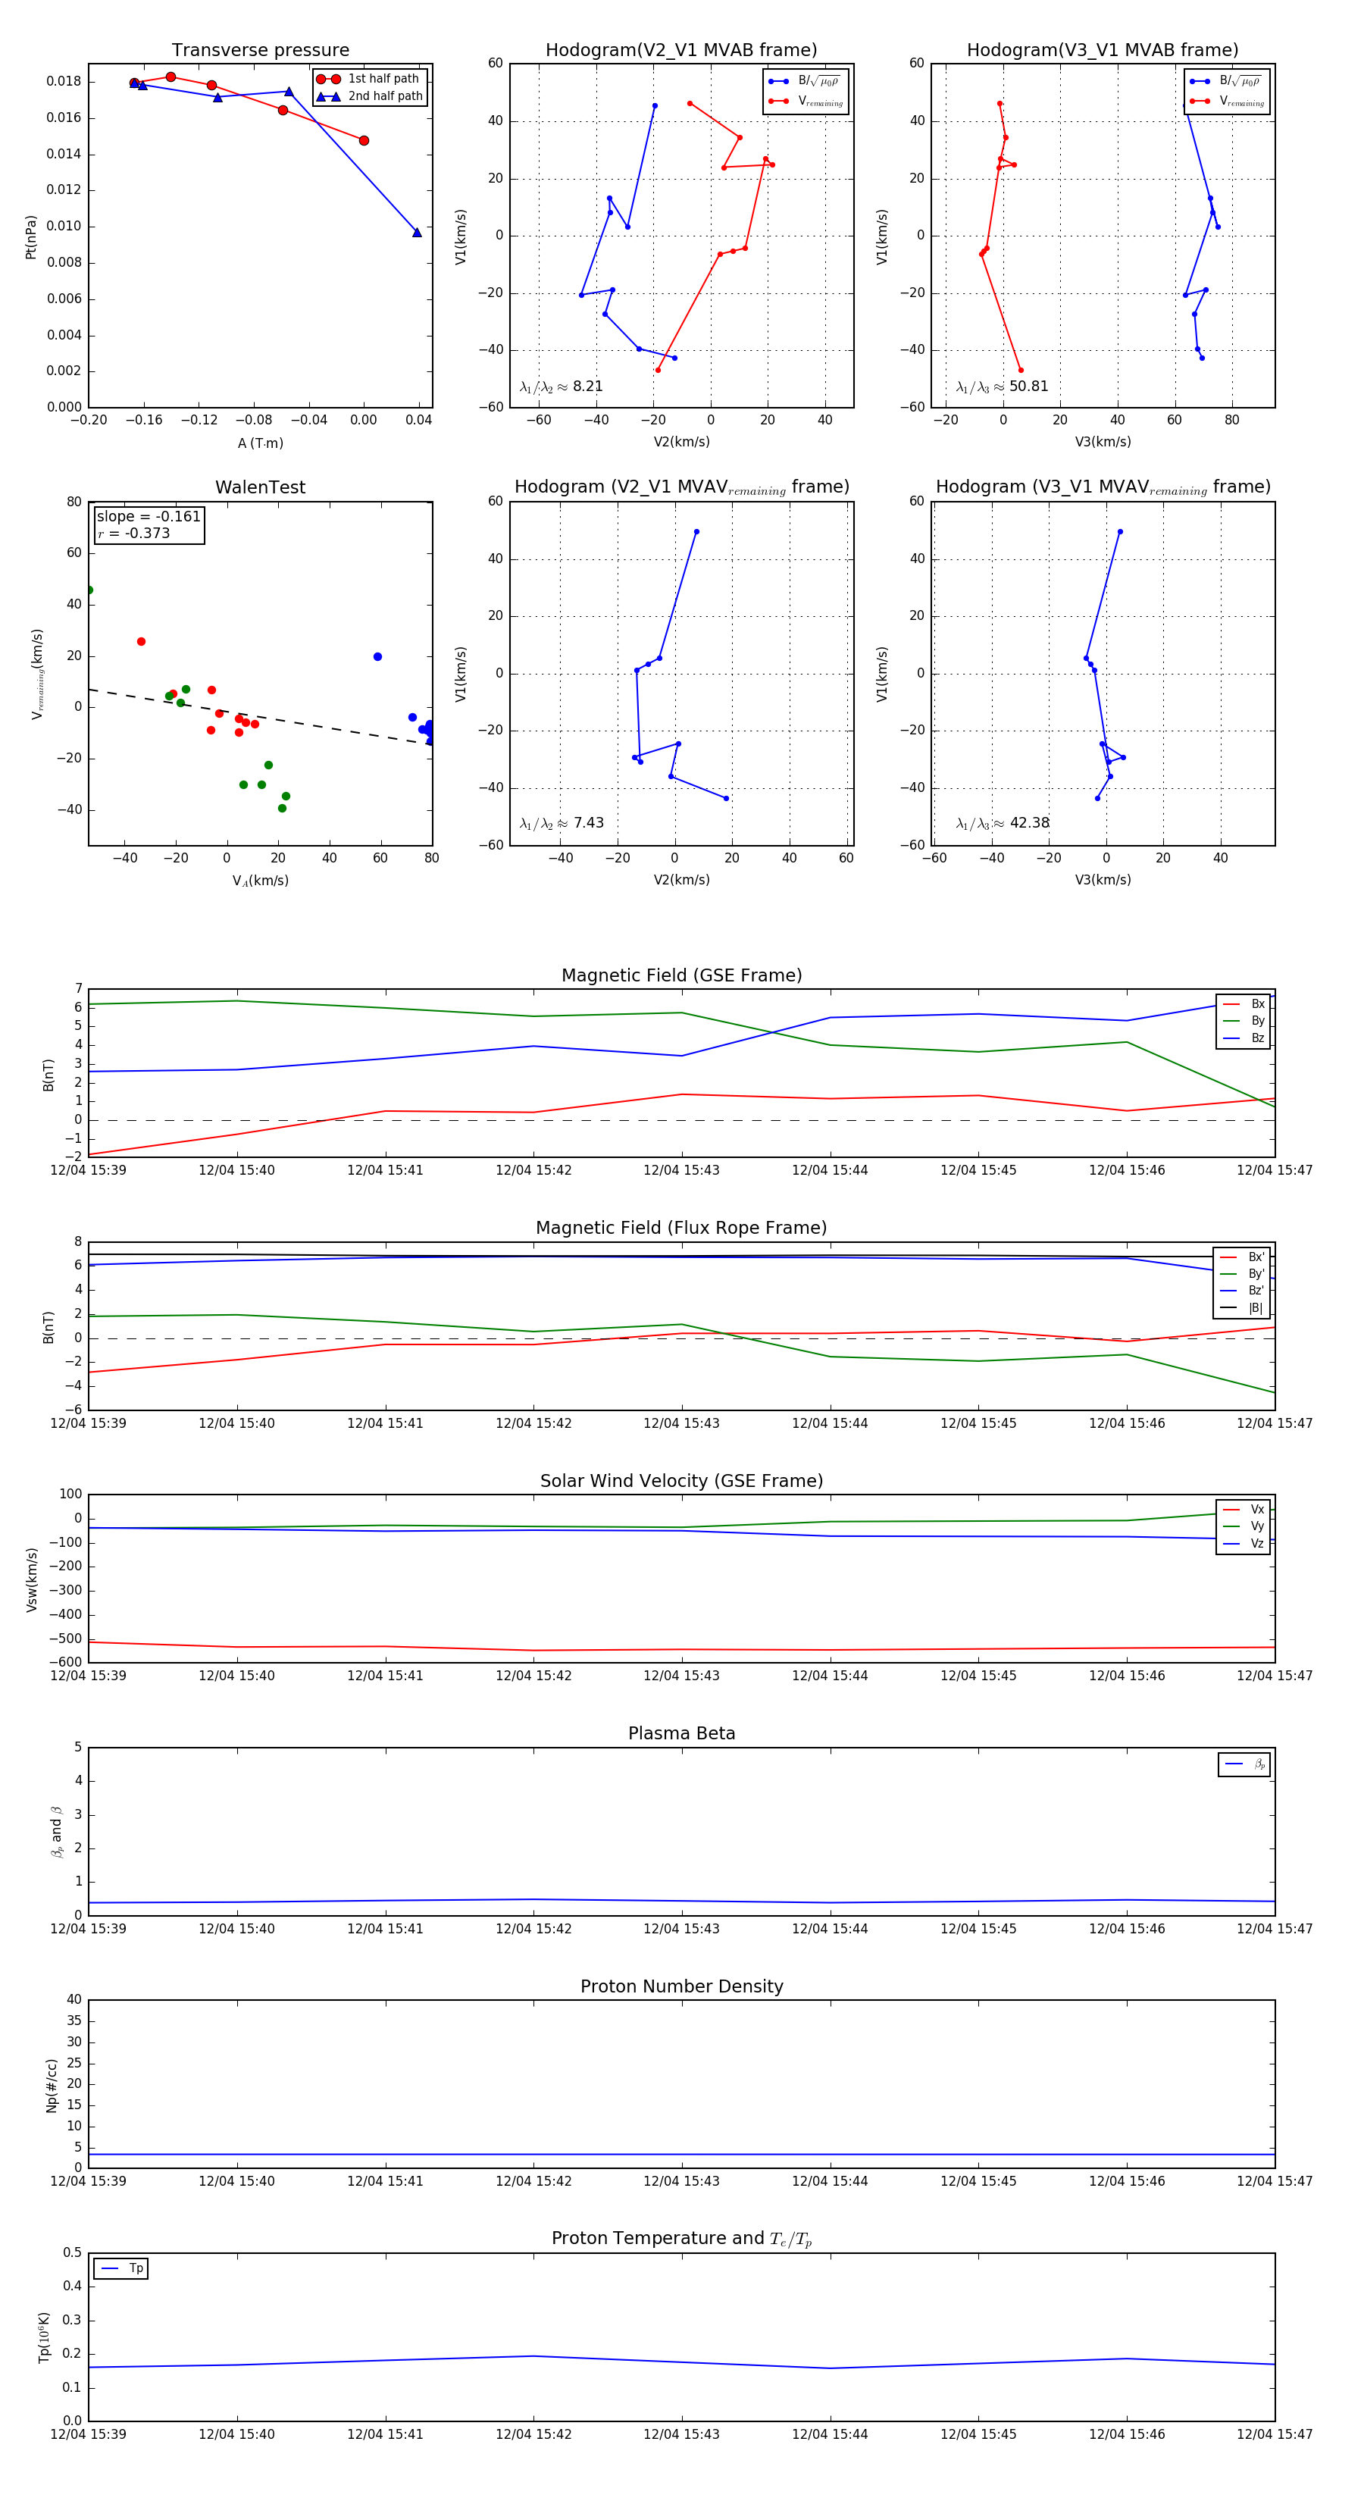Click the topmost red dot in WalenTest scatter
The width and height of the screenshot is (1364, 2501).
(141, 642)
